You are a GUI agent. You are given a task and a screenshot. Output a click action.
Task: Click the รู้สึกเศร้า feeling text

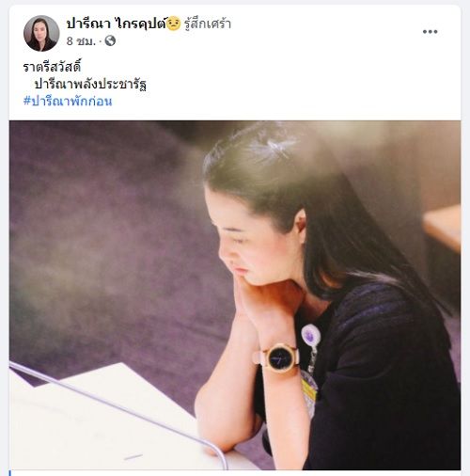(x=208, y=24)
